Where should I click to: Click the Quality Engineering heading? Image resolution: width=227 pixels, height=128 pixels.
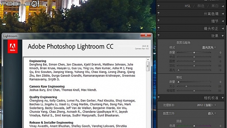(x=43, y=97)
